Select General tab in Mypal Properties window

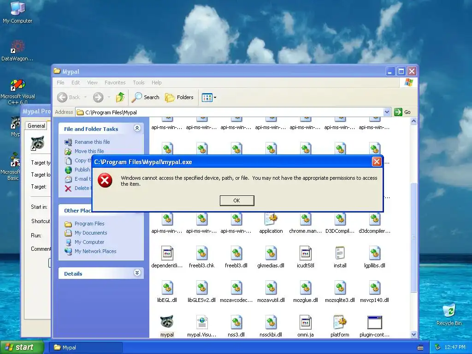(36, 126)
